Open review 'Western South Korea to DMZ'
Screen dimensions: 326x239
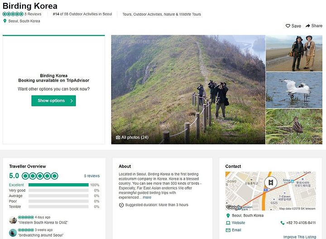tap(43, 223)
